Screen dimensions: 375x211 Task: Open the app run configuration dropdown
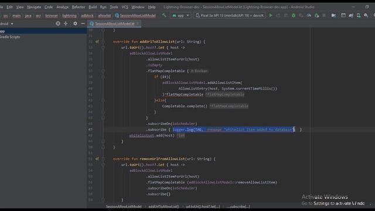tap(181, 16)
